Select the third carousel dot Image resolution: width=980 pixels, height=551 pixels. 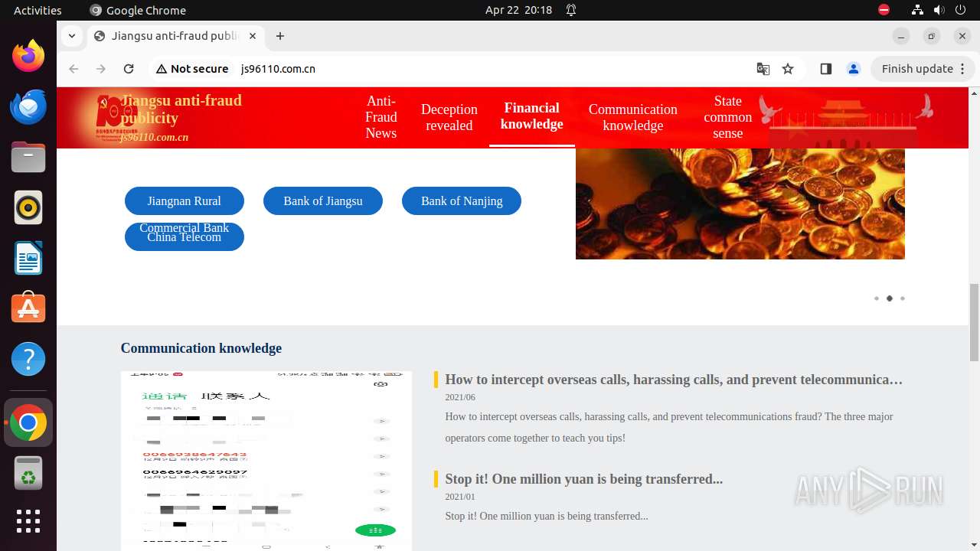click(903, 298)
